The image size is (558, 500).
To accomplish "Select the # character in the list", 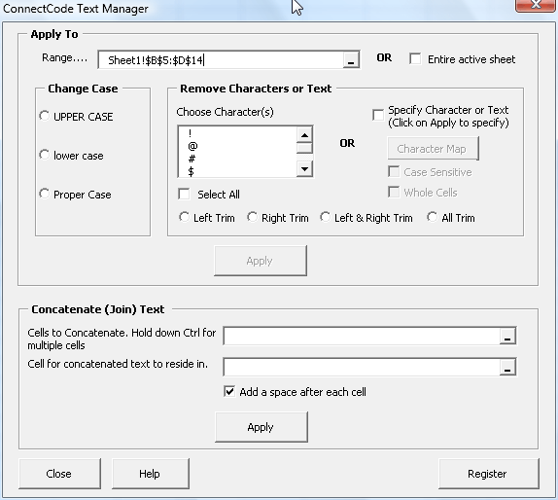I will coord(192,159).
